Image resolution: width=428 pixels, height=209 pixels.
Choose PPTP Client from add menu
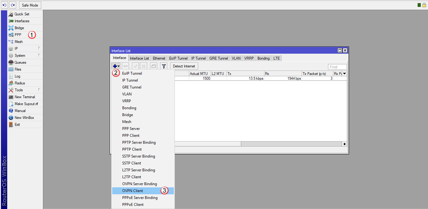[143, 149]
